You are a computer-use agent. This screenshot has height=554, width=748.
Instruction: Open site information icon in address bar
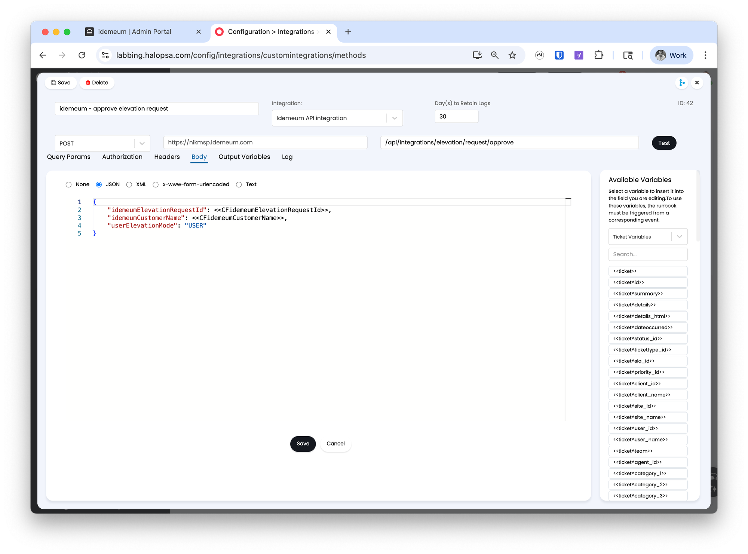(x=105, y=55)
